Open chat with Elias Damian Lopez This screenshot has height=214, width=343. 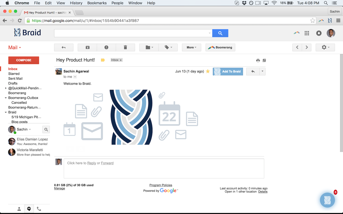[29, 142]
